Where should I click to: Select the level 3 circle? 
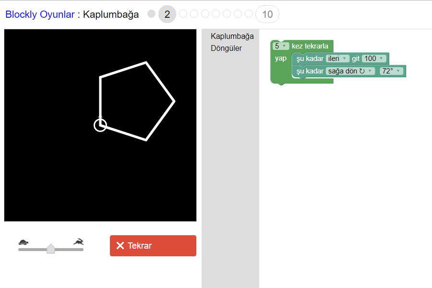(x=183, y=14)
